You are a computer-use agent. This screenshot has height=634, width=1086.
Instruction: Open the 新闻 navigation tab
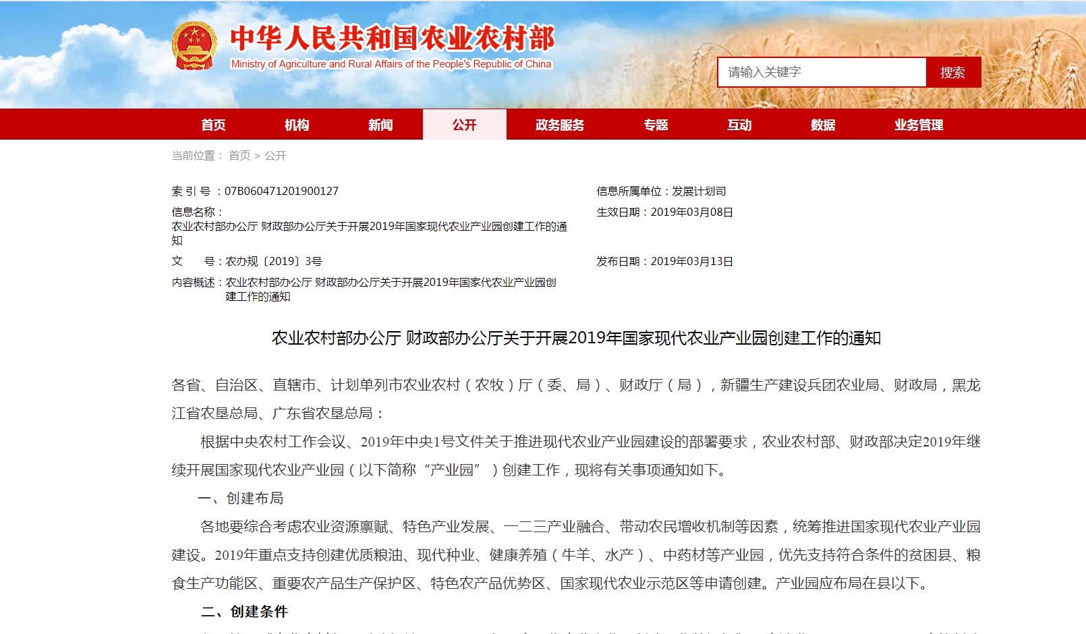(x=380, y=125)
